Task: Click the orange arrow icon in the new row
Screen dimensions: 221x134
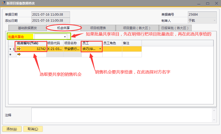Action: (x=19, y=55)
